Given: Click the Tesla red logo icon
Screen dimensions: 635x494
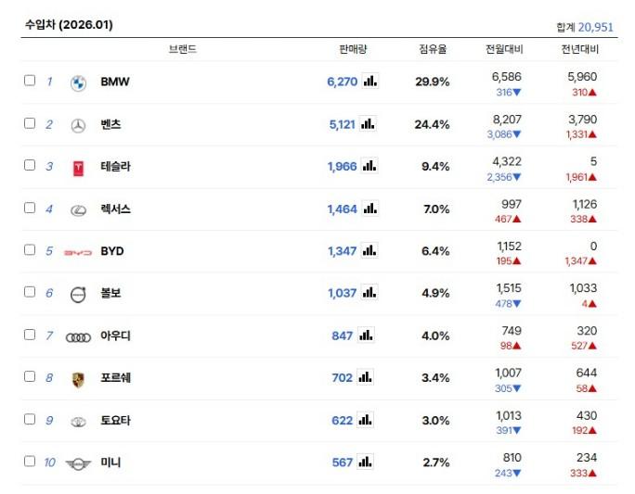Looking at the screenshot, I should pos(78,168).
